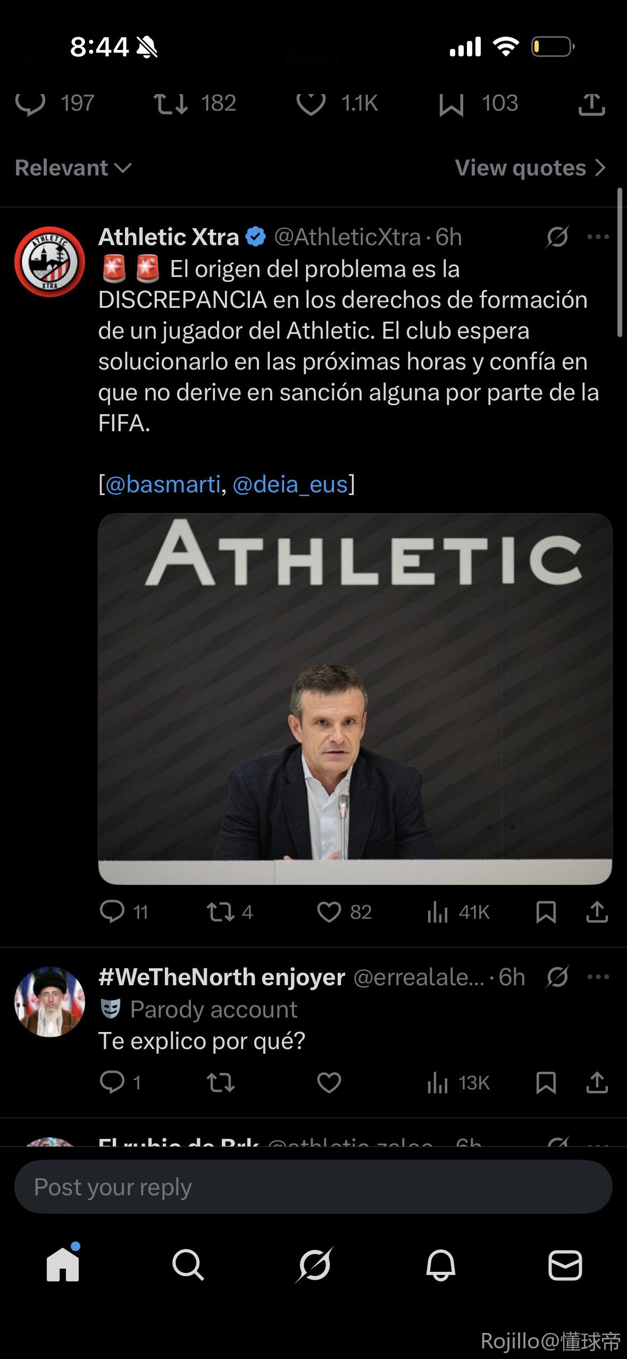Open the @basmarti mention
This screenshot has height=1359, width=627.
(x=163, y=484)
